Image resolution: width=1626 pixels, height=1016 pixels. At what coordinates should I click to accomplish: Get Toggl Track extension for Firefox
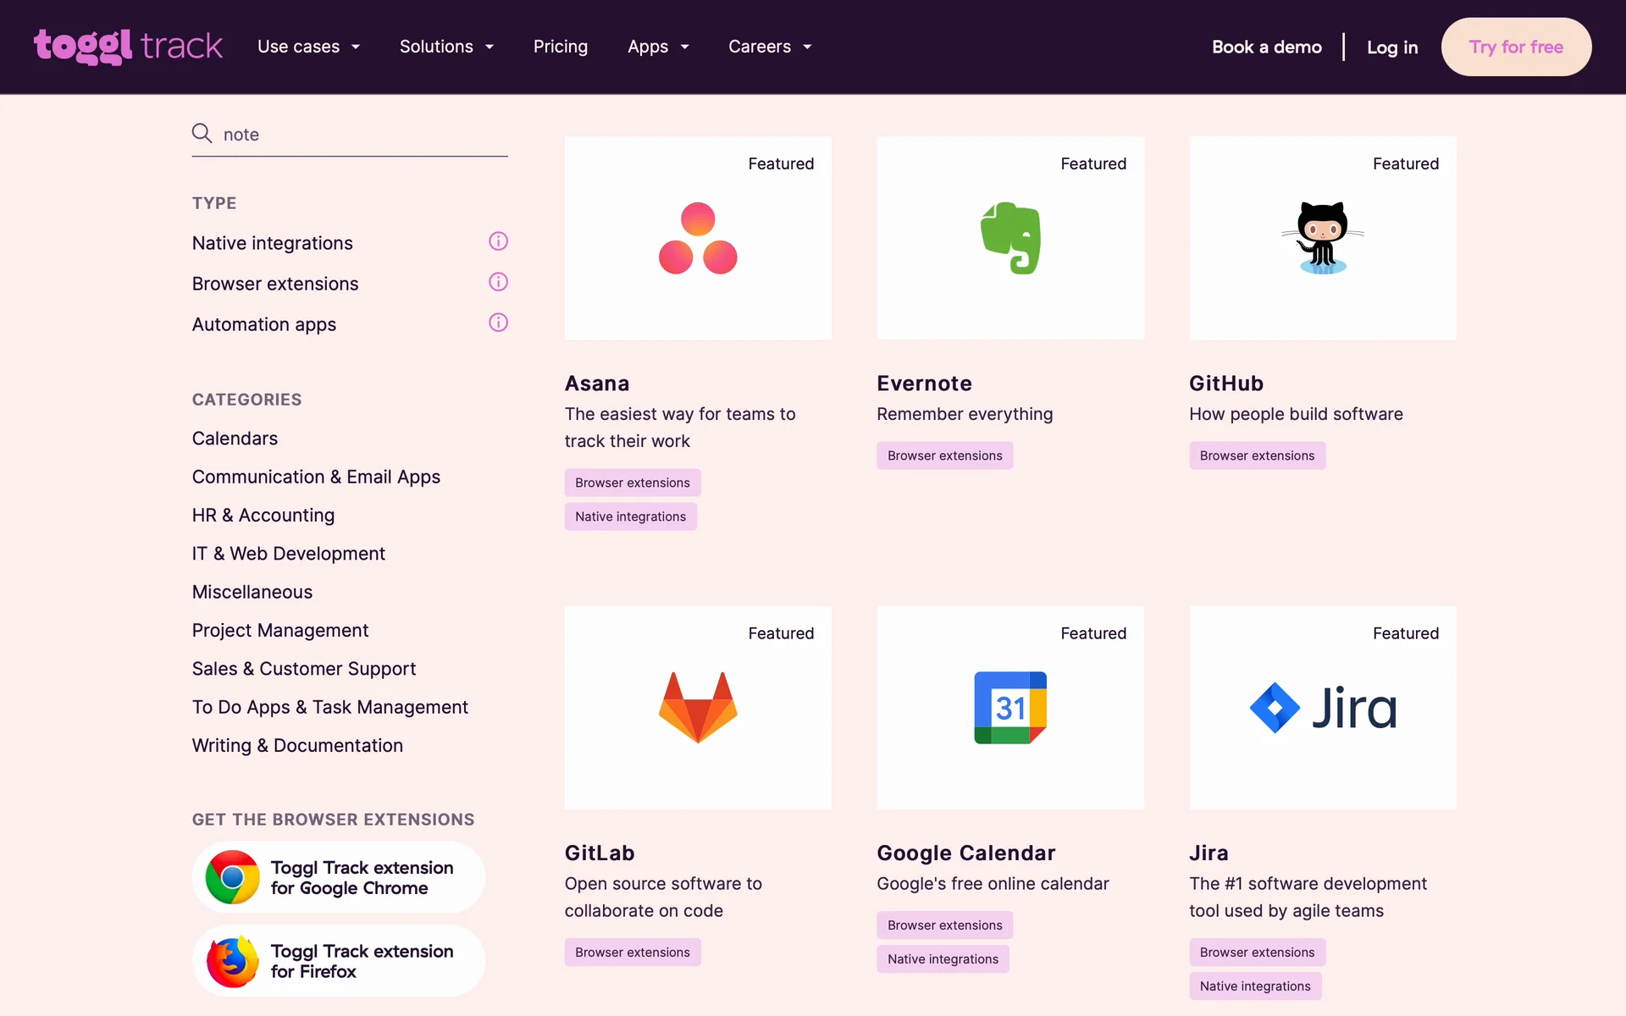338,961
